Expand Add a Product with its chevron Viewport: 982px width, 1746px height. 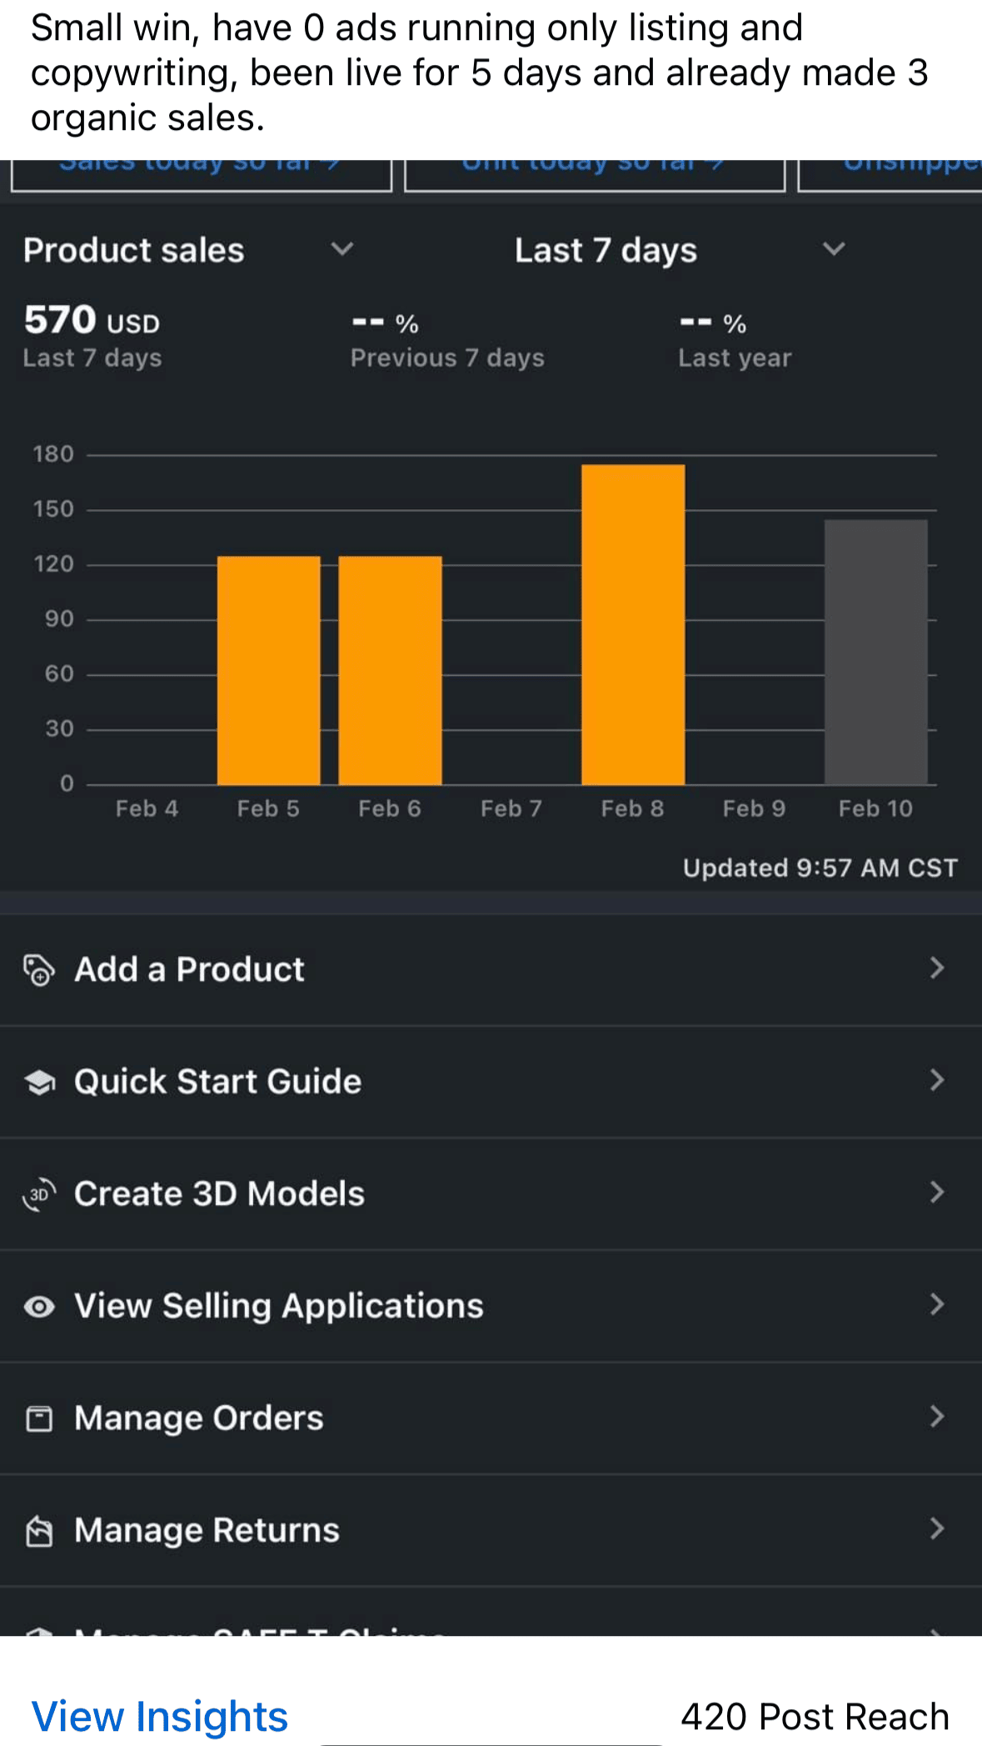(937, 968)
